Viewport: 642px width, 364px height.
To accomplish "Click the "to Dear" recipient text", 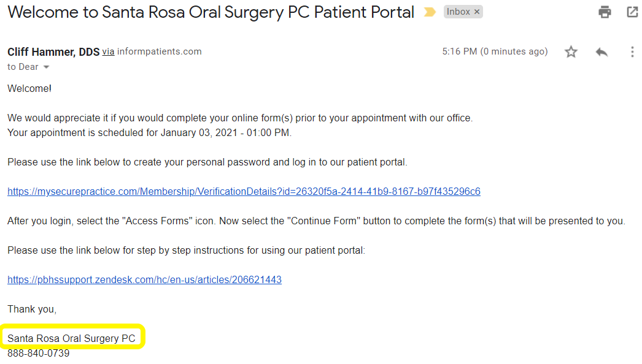I will [23, 67].
